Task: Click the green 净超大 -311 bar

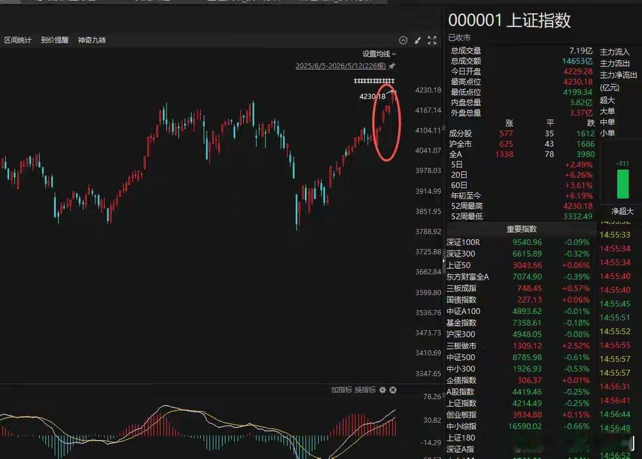Action: [x=623, y=184]
